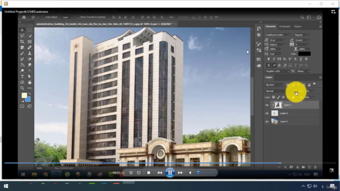Select the Lasso tool

point(22,36)
